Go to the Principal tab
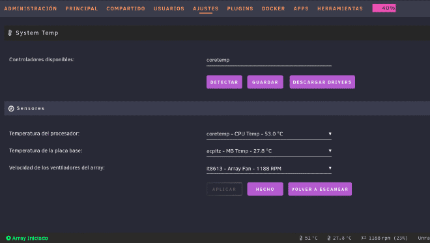The height and width of the screenshot is (243, 430). pos(81,8)
